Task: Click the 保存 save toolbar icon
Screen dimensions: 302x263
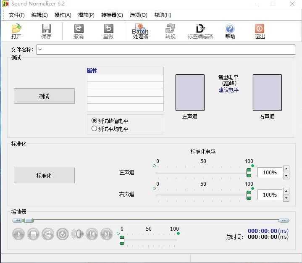Action: click(x=46, y=31)
